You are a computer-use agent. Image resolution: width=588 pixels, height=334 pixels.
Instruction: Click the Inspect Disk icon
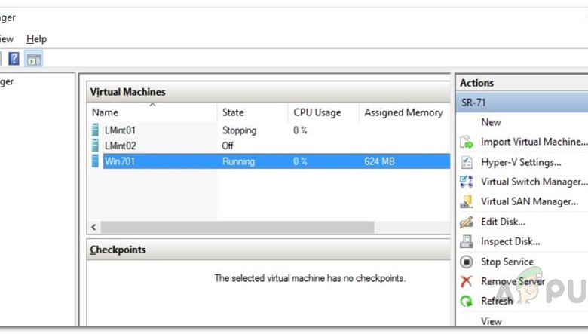click(x=467, y=241)
